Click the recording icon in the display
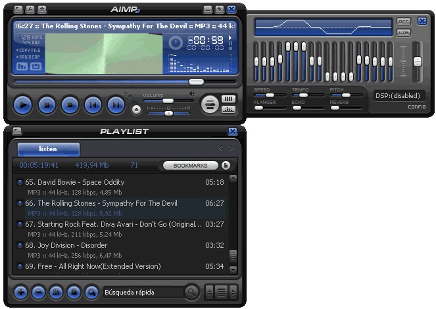This screenshot has width=436, height=309. click(35, 67)
